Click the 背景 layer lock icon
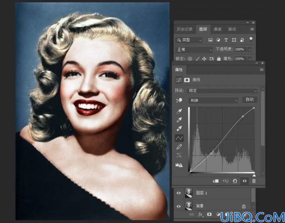 pos(244,206)
